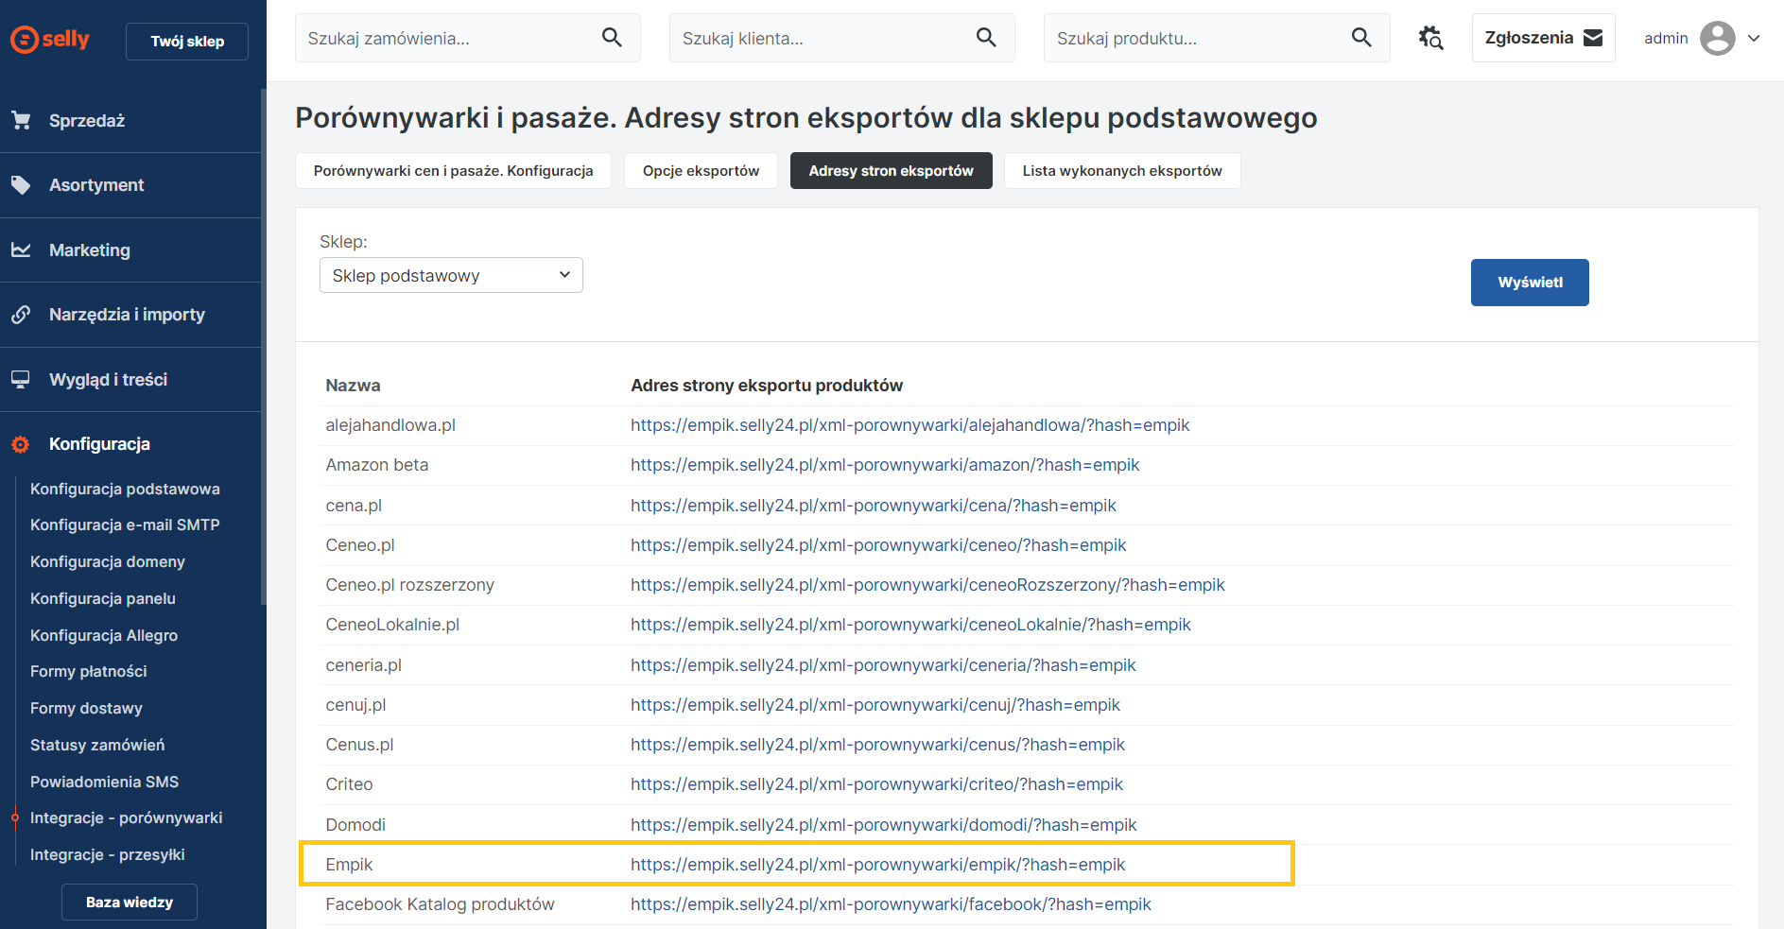Click the customer search magnifier icon
This screenshot has width=1784, height=929.
[x=986, y=38]
